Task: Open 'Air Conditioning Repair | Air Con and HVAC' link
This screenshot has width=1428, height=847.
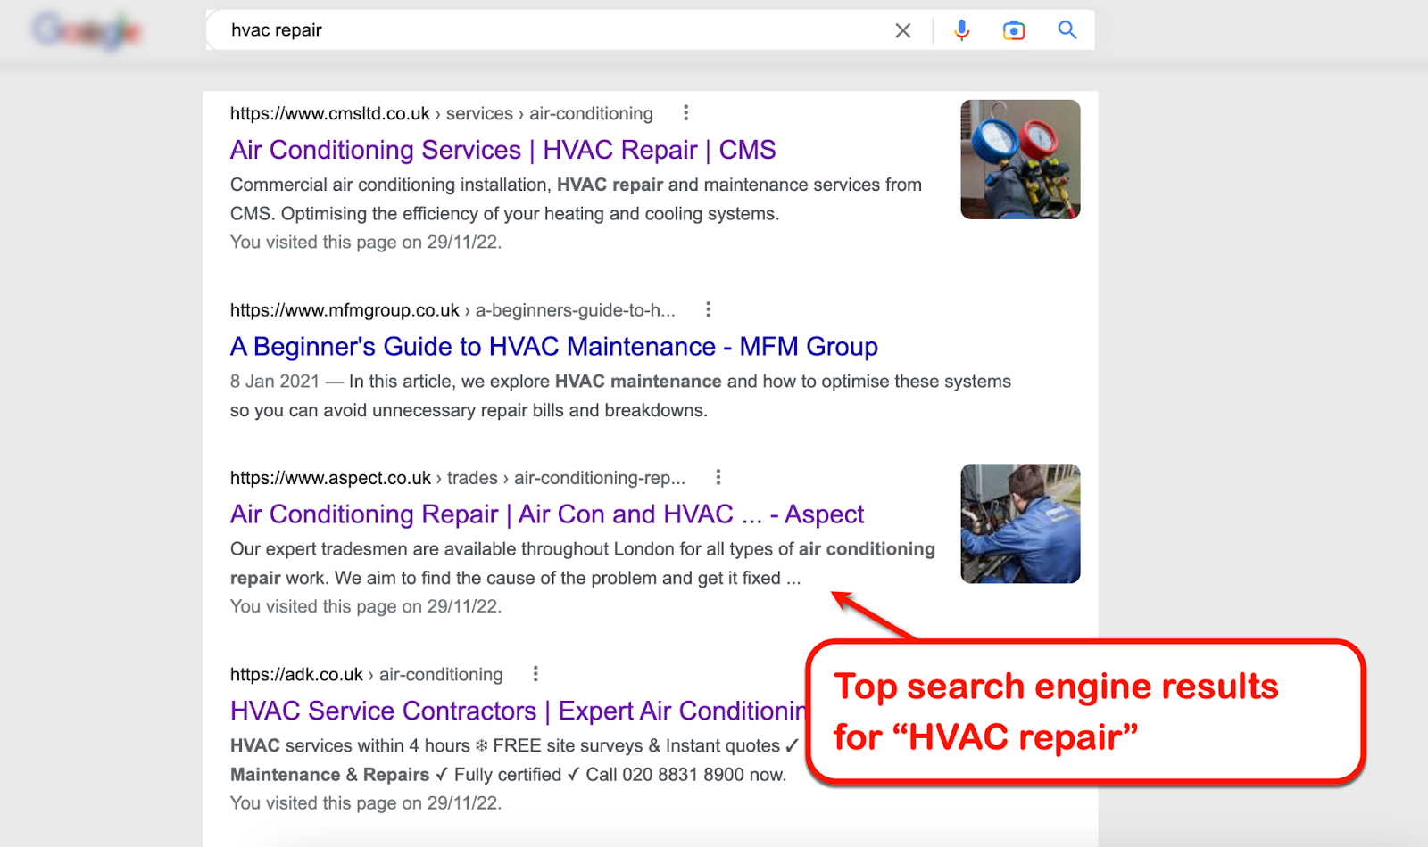Action: [547, 514]
